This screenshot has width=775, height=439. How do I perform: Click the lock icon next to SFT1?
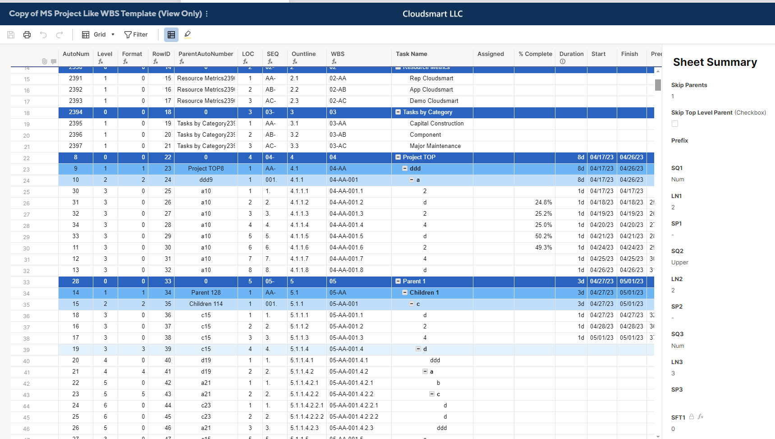(692, 417)
